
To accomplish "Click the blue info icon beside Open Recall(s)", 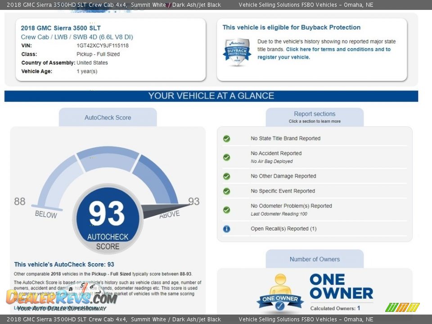I will (x=226, y=229).
